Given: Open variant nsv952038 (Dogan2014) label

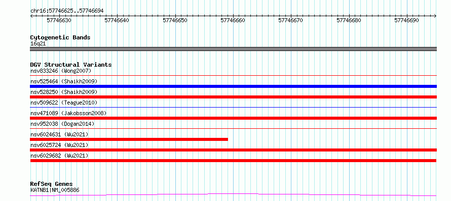Looking at the screenshot, I should click(x=62, y=124).
